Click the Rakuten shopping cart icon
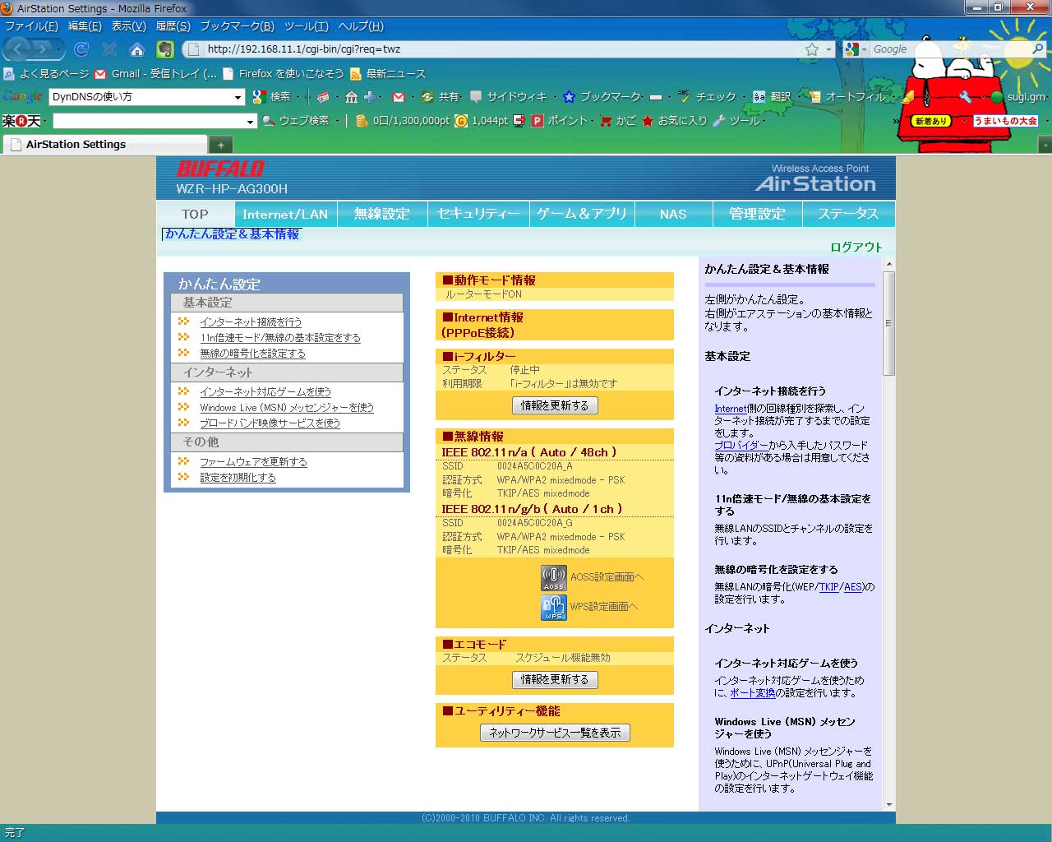Screen dimensions: 1052x842 [607, 121]
